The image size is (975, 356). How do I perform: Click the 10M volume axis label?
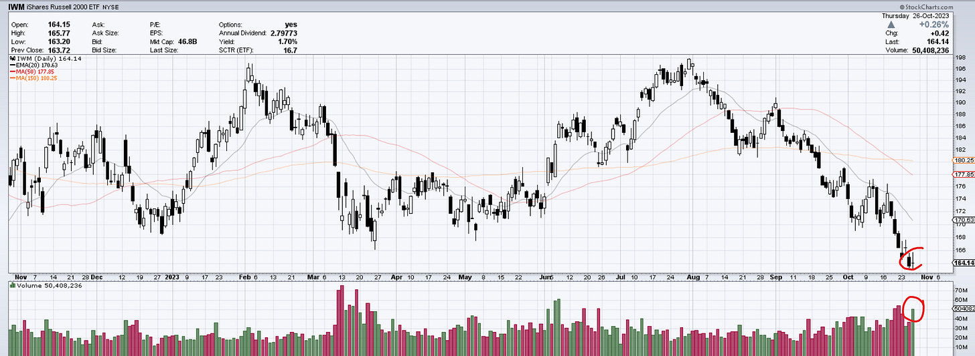pos(961,347)
